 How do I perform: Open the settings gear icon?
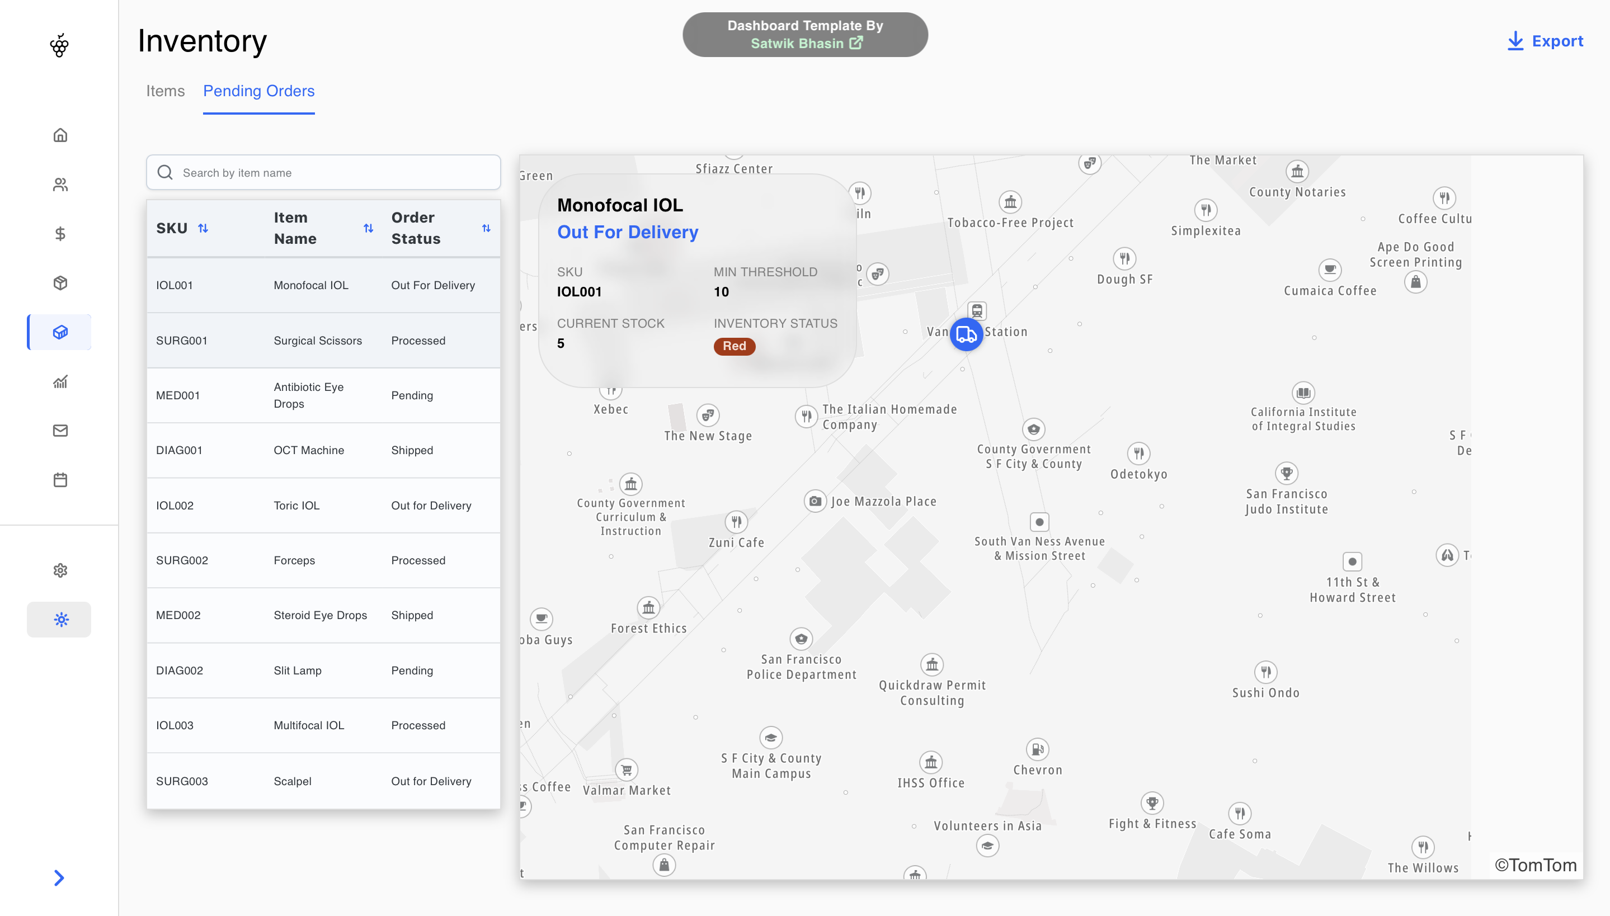tap(60, 570)
